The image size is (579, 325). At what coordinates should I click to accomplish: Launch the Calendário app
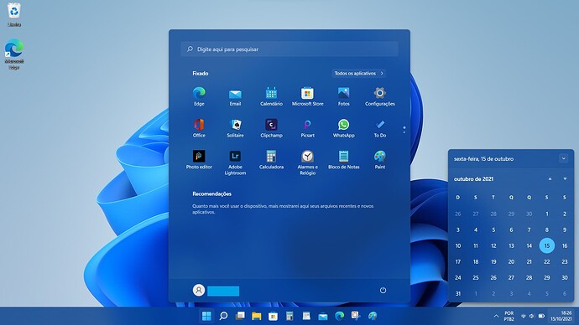coord(271,96)
